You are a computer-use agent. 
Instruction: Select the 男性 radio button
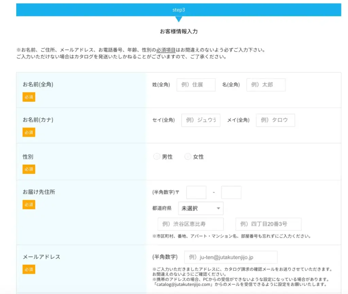(x=157, y=157)
